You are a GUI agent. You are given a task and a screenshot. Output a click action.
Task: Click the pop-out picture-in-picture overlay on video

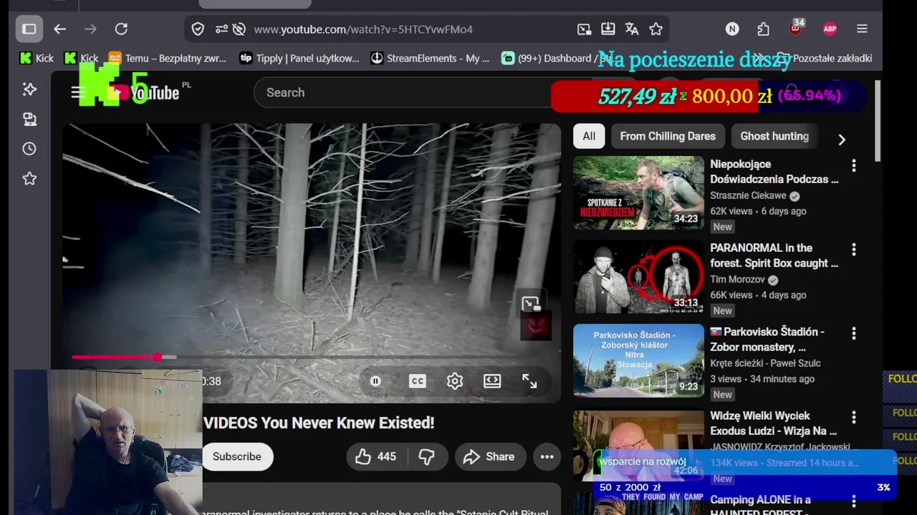coord(530,304)
